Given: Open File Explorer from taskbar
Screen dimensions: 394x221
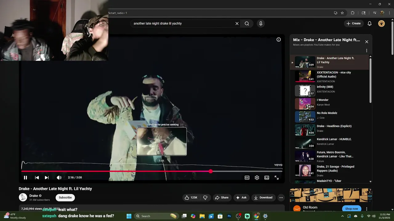Looking at the screenshot, I should (202, 216).
